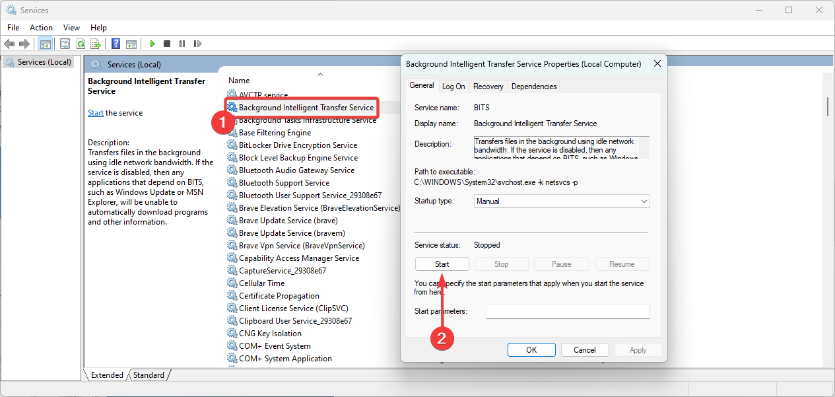This screenshot has width=835, height=397.
Task: Open the Action menu
Action: [41, 27]
